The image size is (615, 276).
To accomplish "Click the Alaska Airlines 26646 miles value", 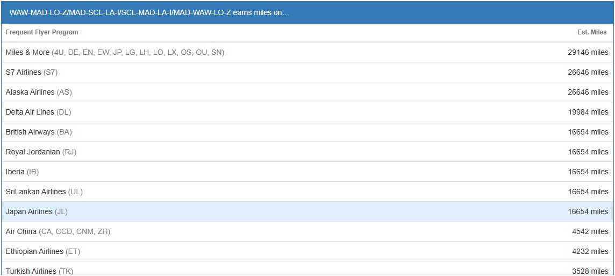I will pos(588,92).
